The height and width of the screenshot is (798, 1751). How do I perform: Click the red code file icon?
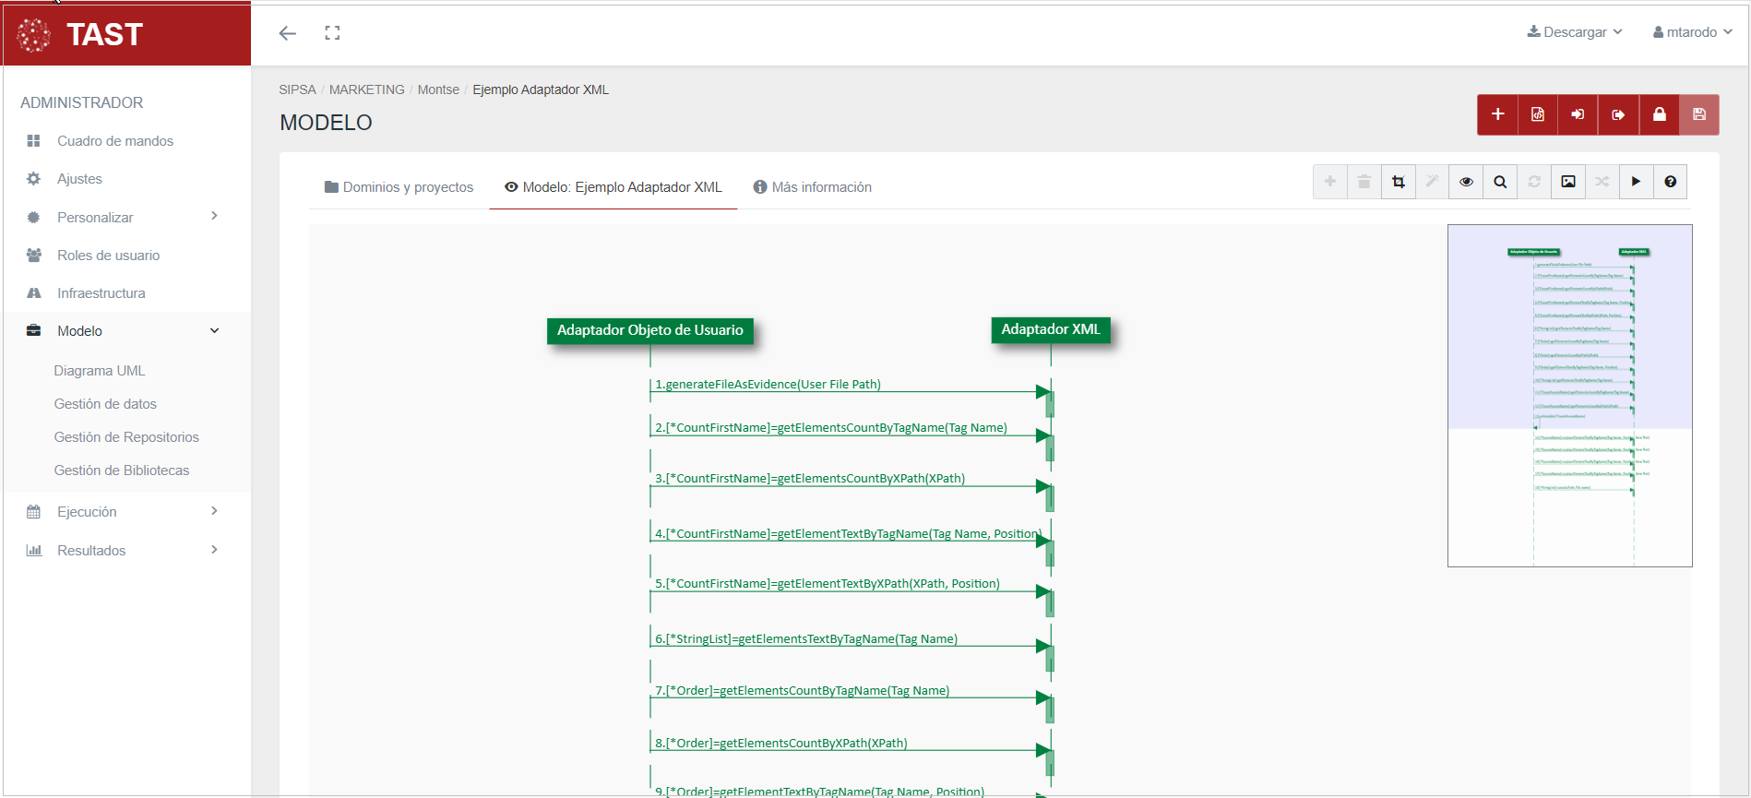coord(1538,114)
